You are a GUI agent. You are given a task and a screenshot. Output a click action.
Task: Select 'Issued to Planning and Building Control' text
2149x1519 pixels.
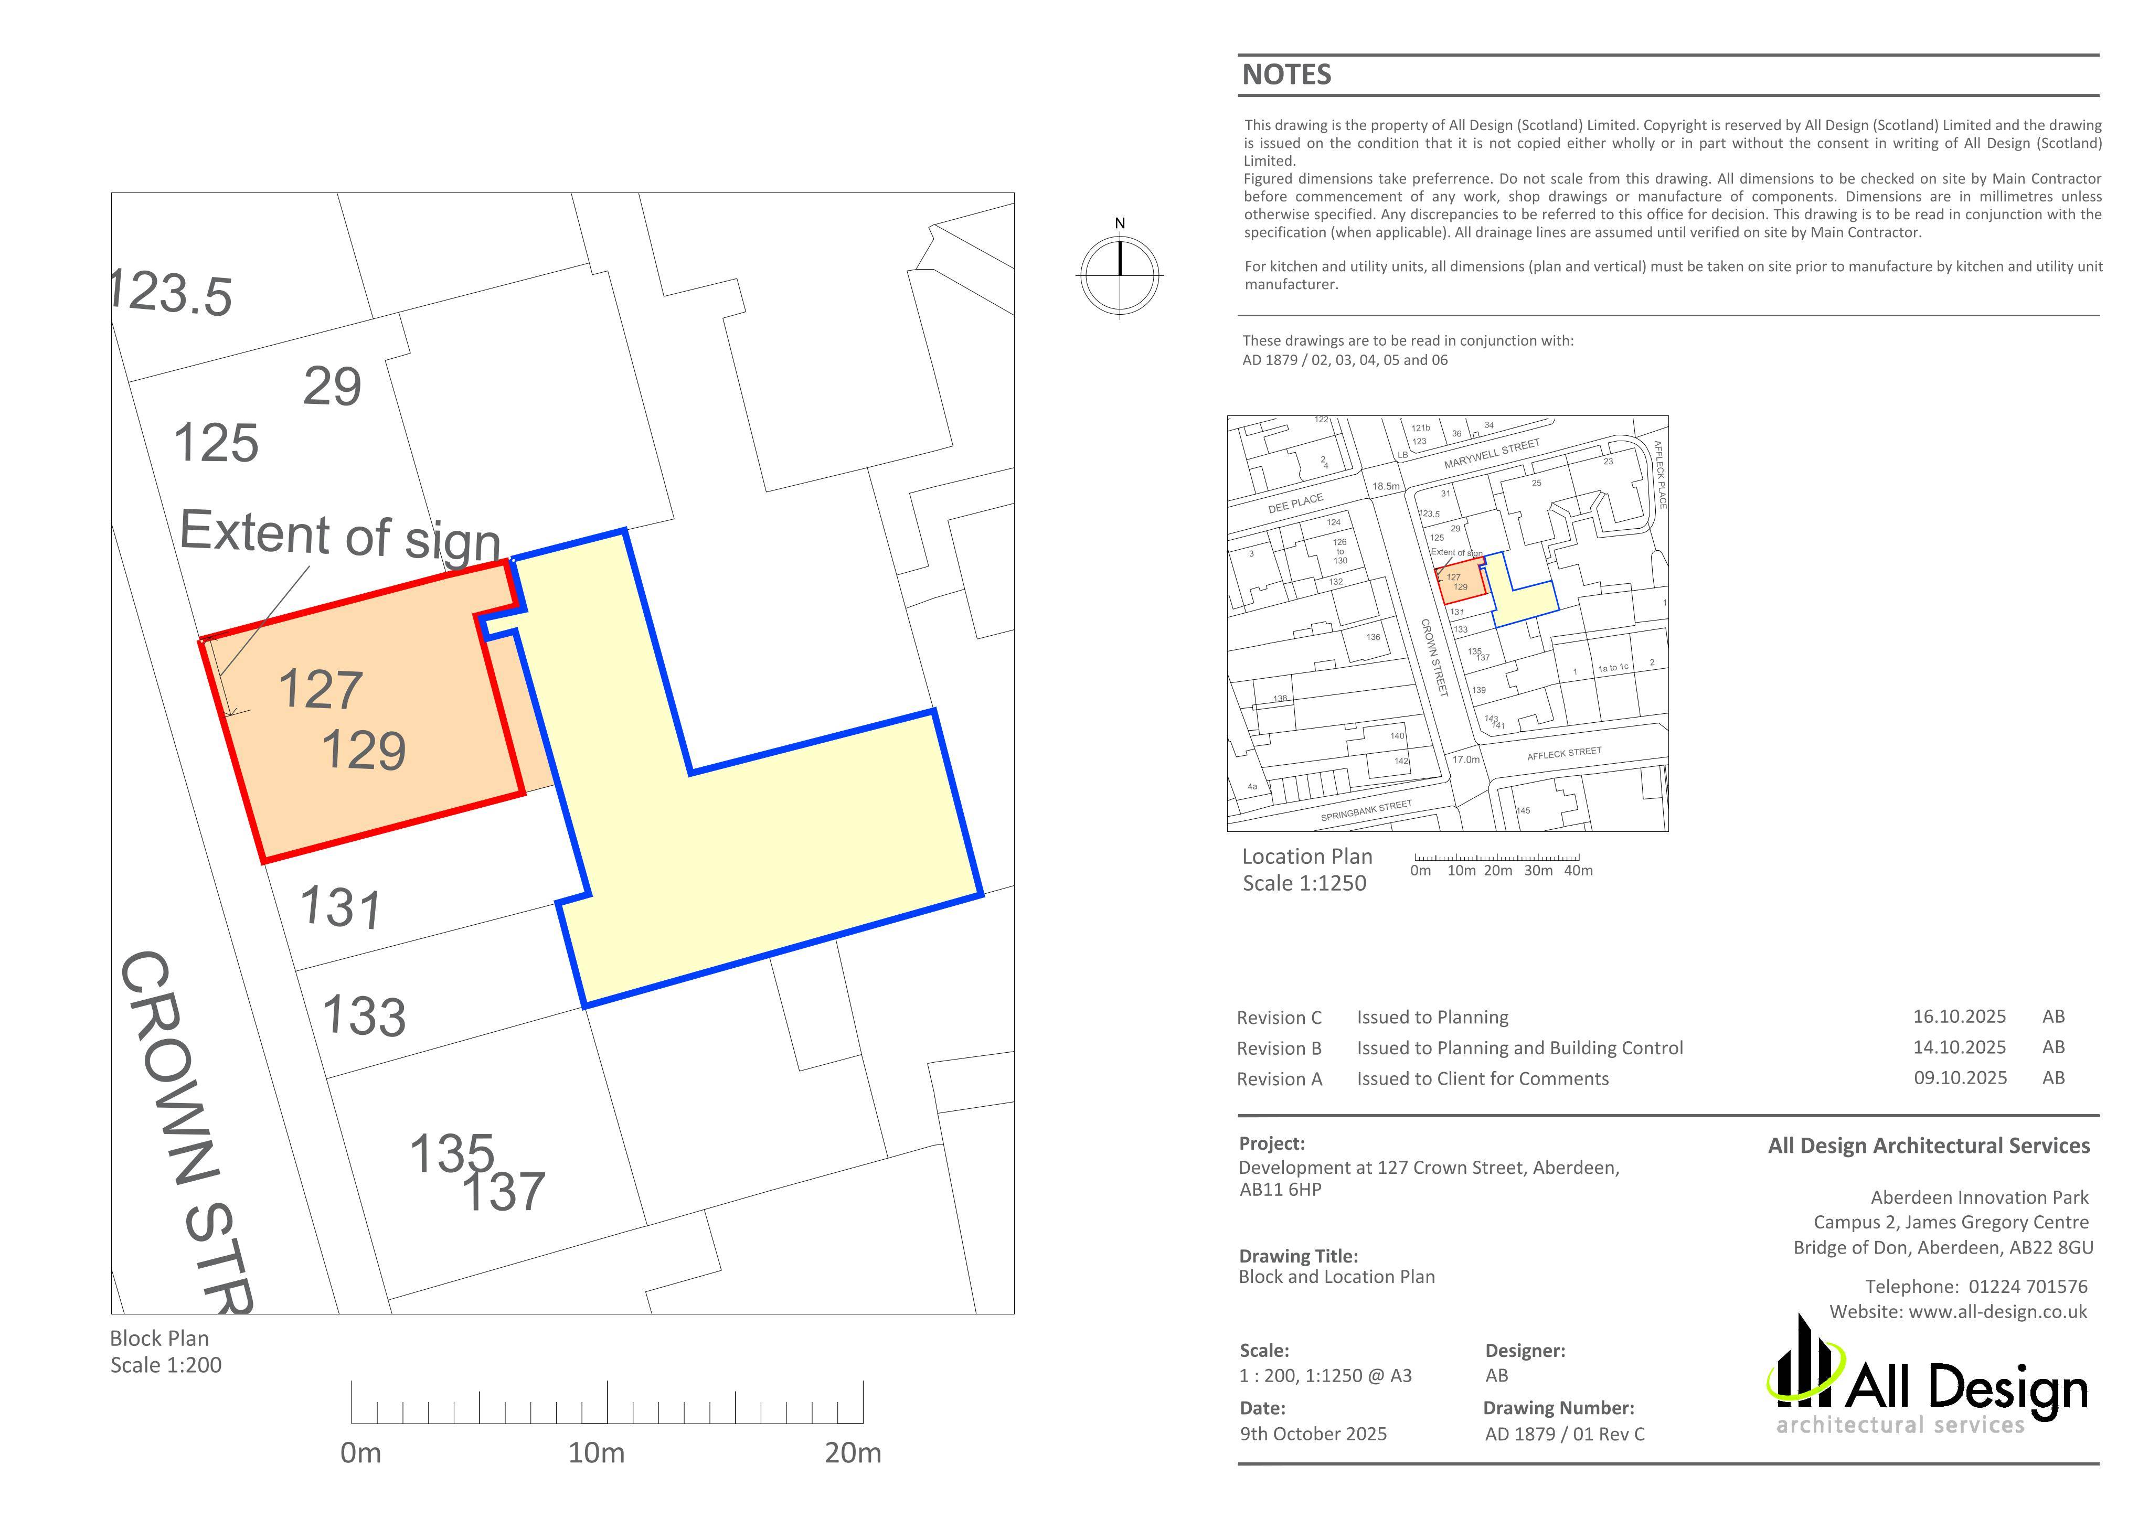pyautogui.click(x=1519, y=1048)
